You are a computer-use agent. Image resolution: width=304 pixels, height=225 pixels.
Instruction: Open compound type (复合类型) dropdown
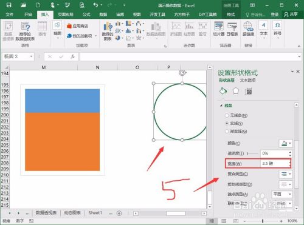point(286,174)
